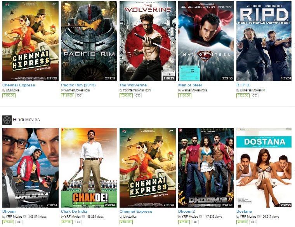Click verified badge beside Chak De India channel
Image resolution: width=295 pixels, height=227 pixels.
coord(83,216)
